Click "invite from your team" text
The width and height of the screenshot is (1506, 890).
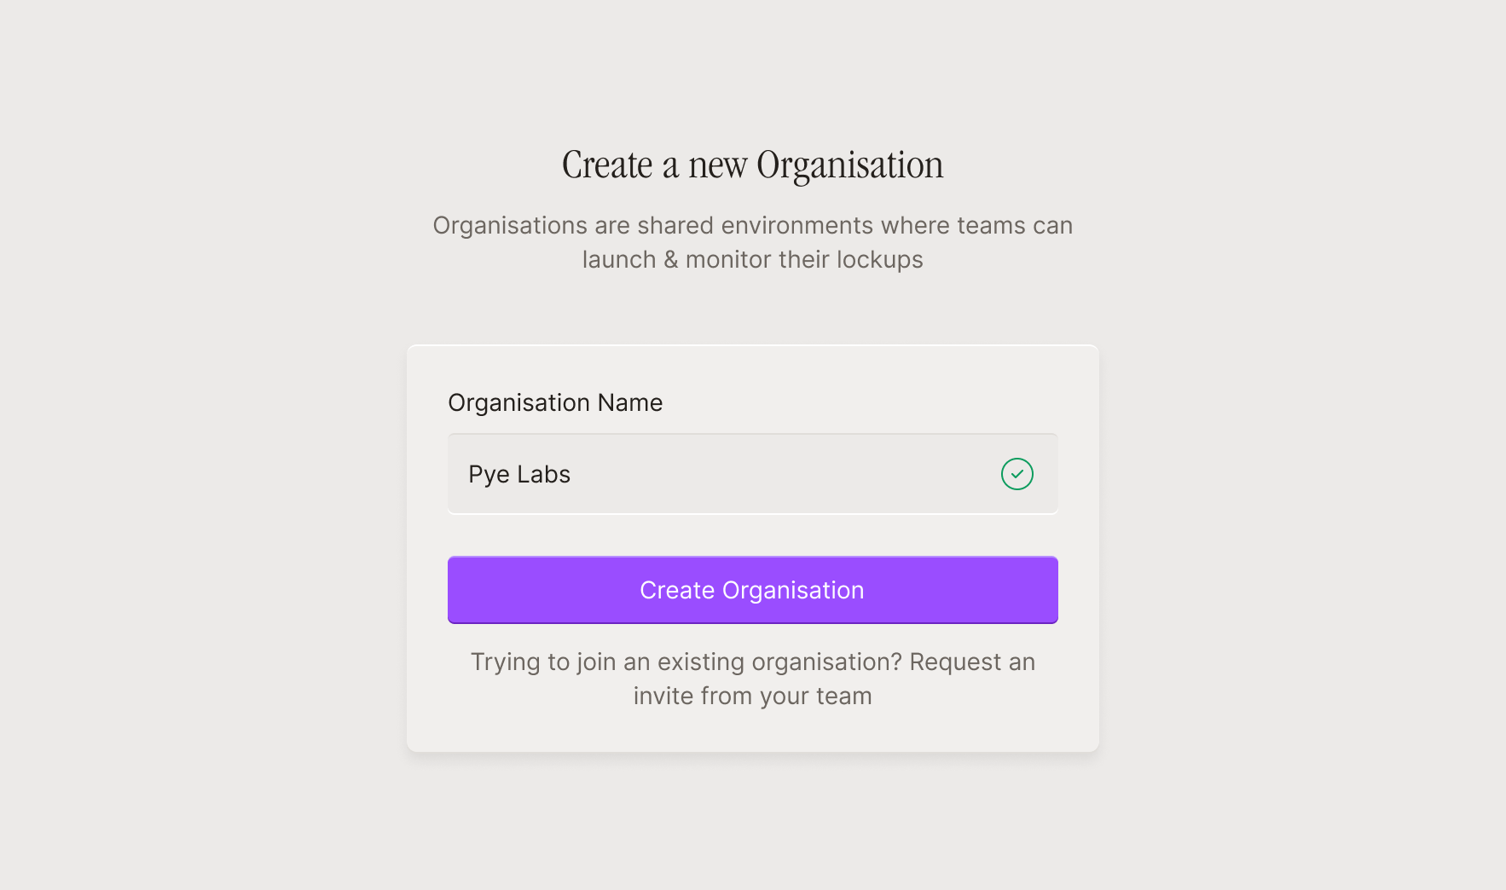pyautogui.click(x=752, y=696)
